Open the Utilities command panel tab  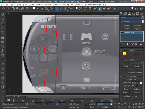pos(142,14)
